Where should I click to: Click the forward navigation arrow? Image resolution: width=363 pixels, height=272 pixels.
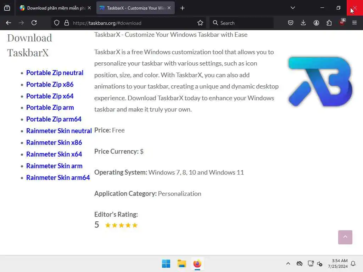pos(21,23)
